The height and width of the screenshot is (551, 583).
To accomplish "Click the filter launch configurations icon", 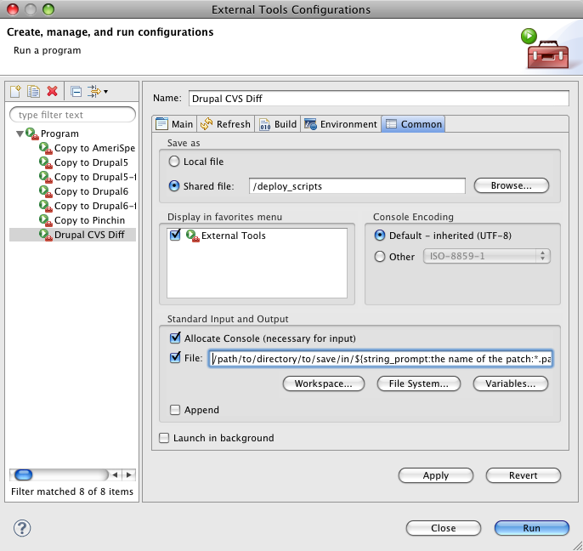I will coord(93,91).
